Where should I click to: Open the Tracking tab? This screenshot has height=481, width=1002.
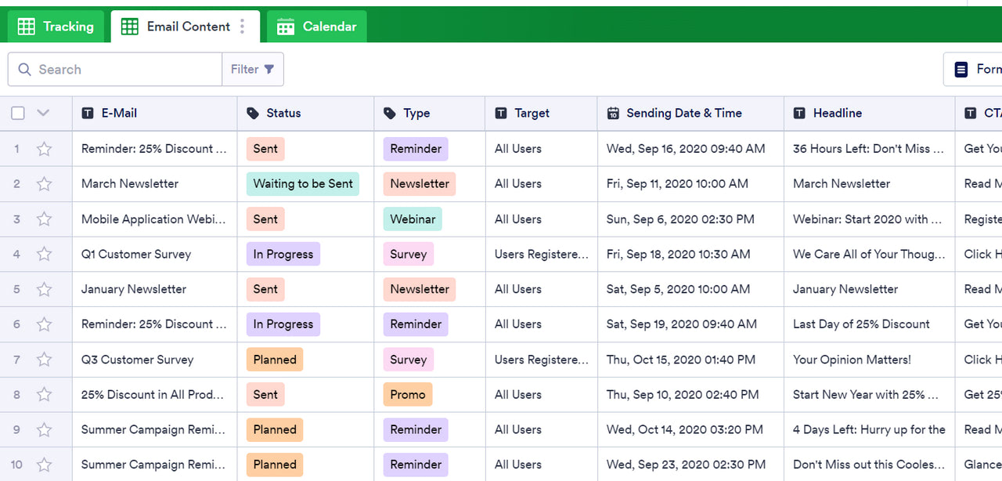[x=56, y=27]
